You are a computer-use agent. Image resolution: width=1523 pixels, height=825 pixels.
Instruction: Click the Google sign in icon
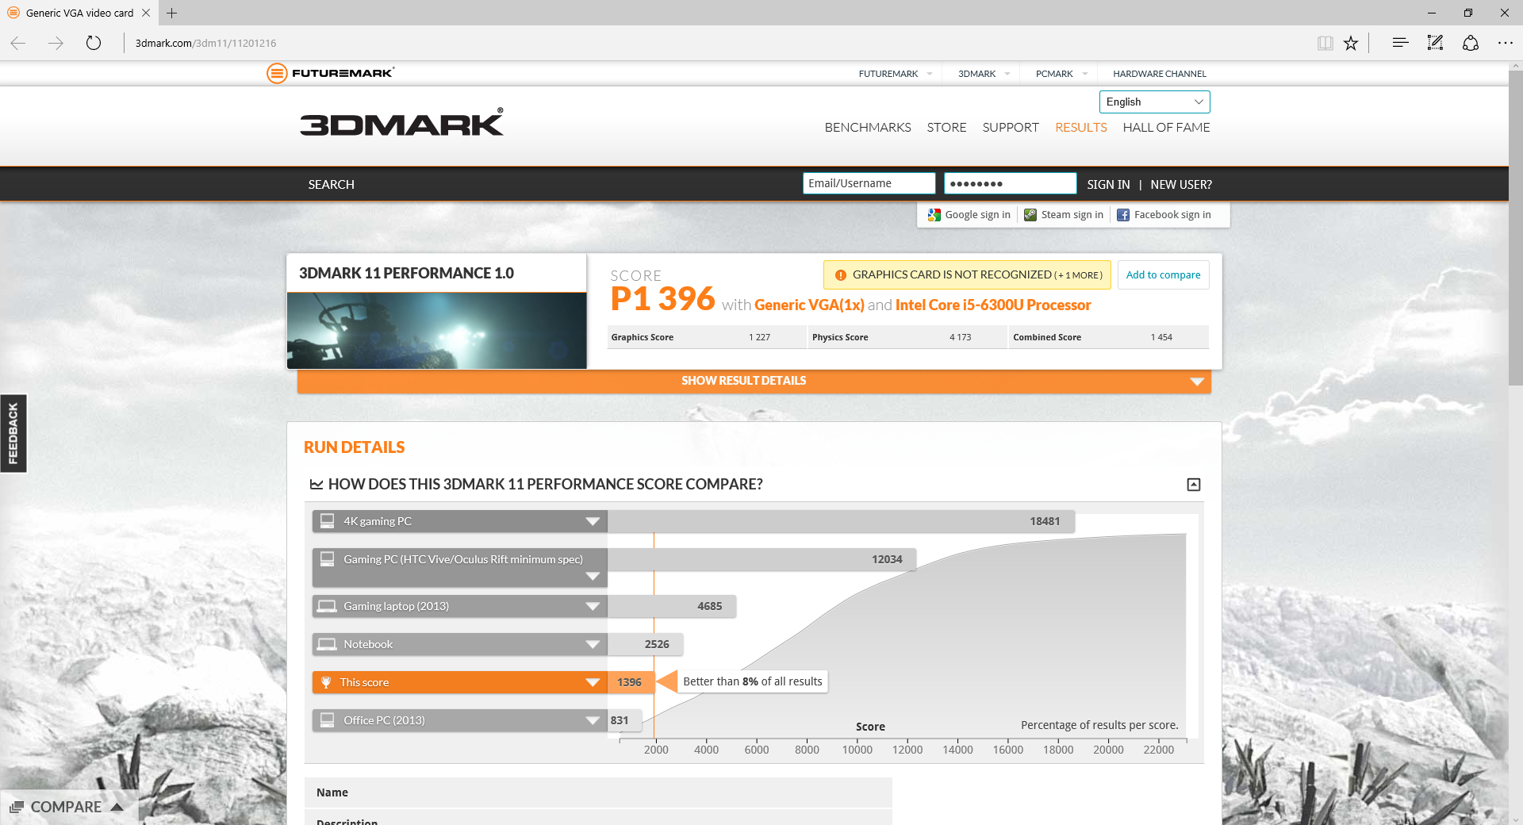tap(934, 215)
